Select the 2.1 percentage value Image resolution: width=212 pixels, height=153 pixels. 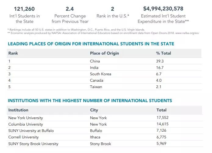coord(159,87)
